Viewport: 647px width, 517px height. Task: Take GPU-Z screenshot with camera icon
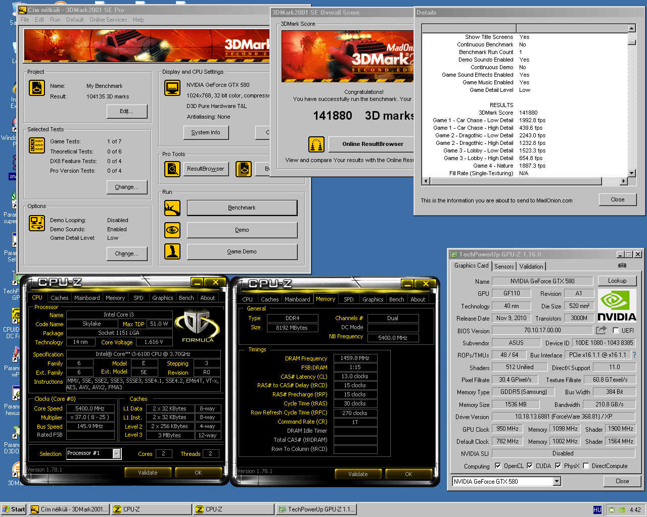click(622, 266)
